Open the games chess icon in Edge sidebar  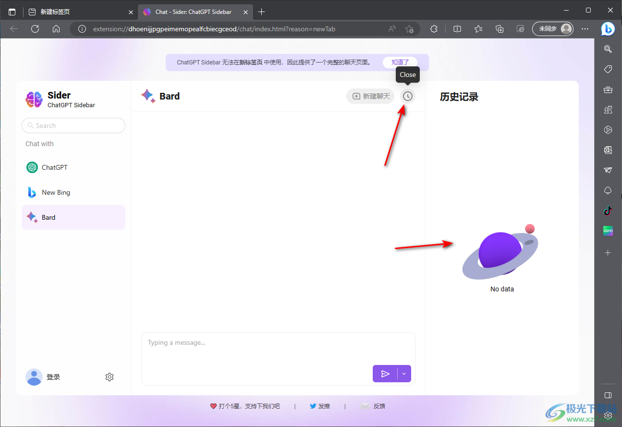608,110
